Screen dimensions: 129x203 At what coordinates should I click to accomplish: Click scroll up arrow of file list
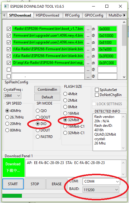(x=124, y=22)
